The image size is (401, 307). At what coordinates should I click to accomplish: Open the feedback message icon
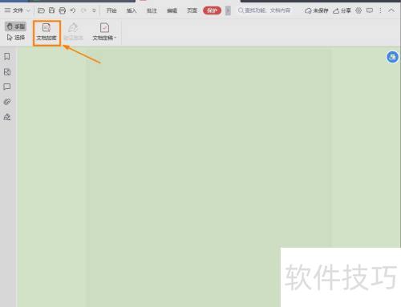pyautogui.click(x=370, y=10)
